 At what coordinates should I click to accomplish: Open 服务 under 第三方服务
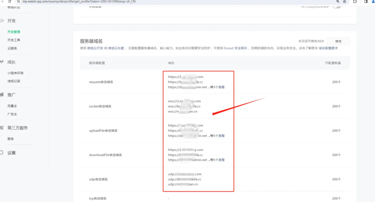click(x=10, y=139)
